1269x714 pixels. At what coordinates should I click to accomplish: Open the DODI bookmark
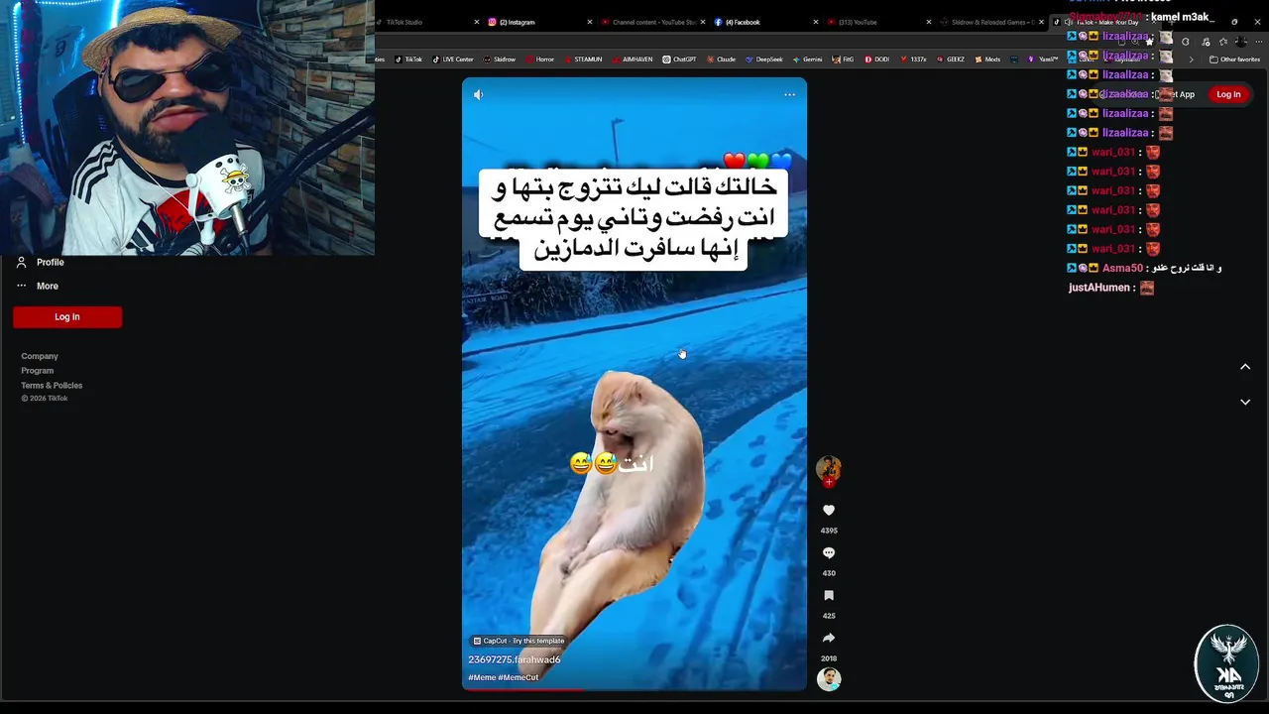[x=877, y=59]
